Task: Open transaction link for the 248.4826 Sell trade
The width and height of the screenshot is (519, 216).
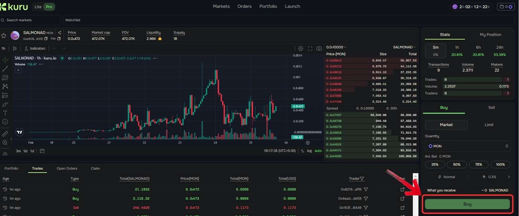Action: (x=402, y=208)
